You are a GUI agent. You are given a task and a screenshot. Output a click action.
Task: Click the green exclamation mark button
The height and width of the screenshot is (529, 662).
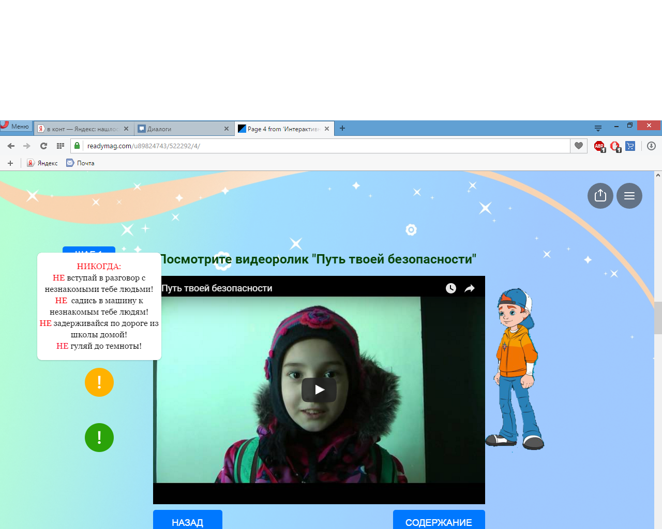point(99,438)
